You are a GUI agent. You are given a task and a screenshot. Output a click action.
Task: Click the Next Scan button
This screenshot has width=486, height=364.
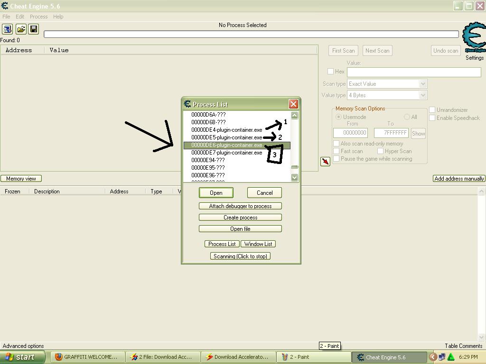click(377, 51)
